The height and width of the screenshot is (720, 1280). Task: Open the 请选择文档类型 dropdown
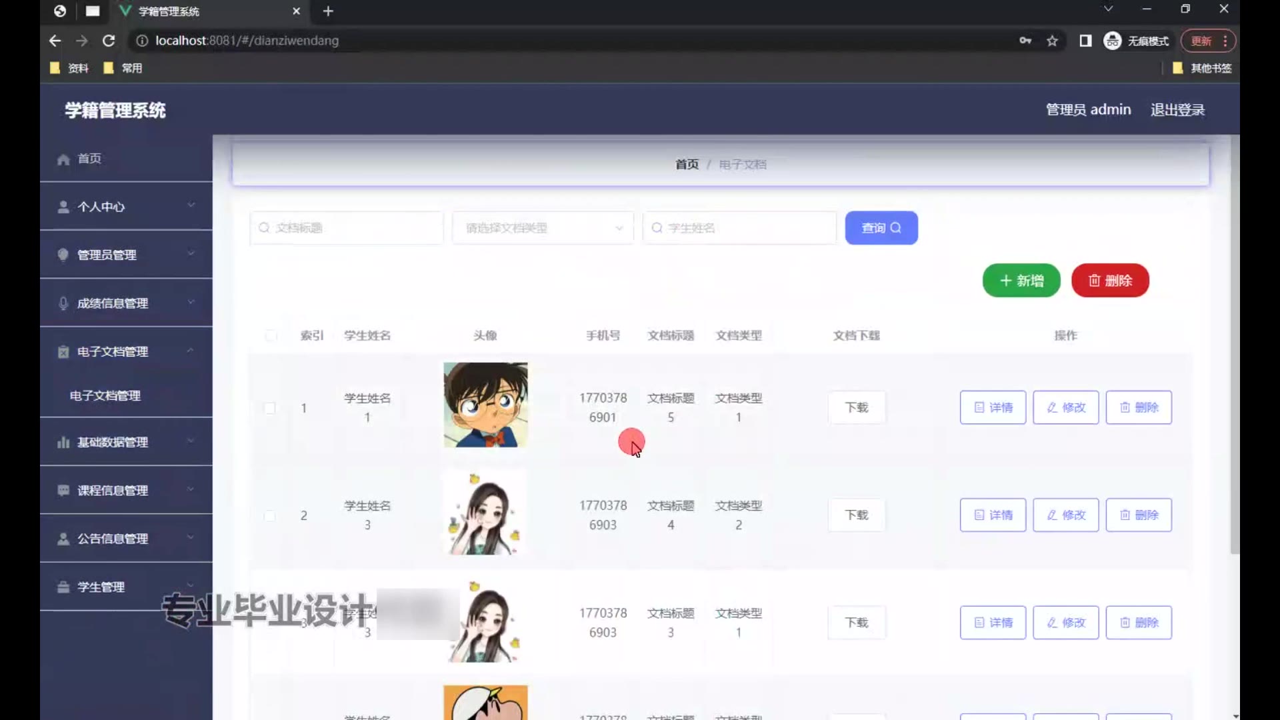pos(543,228)
